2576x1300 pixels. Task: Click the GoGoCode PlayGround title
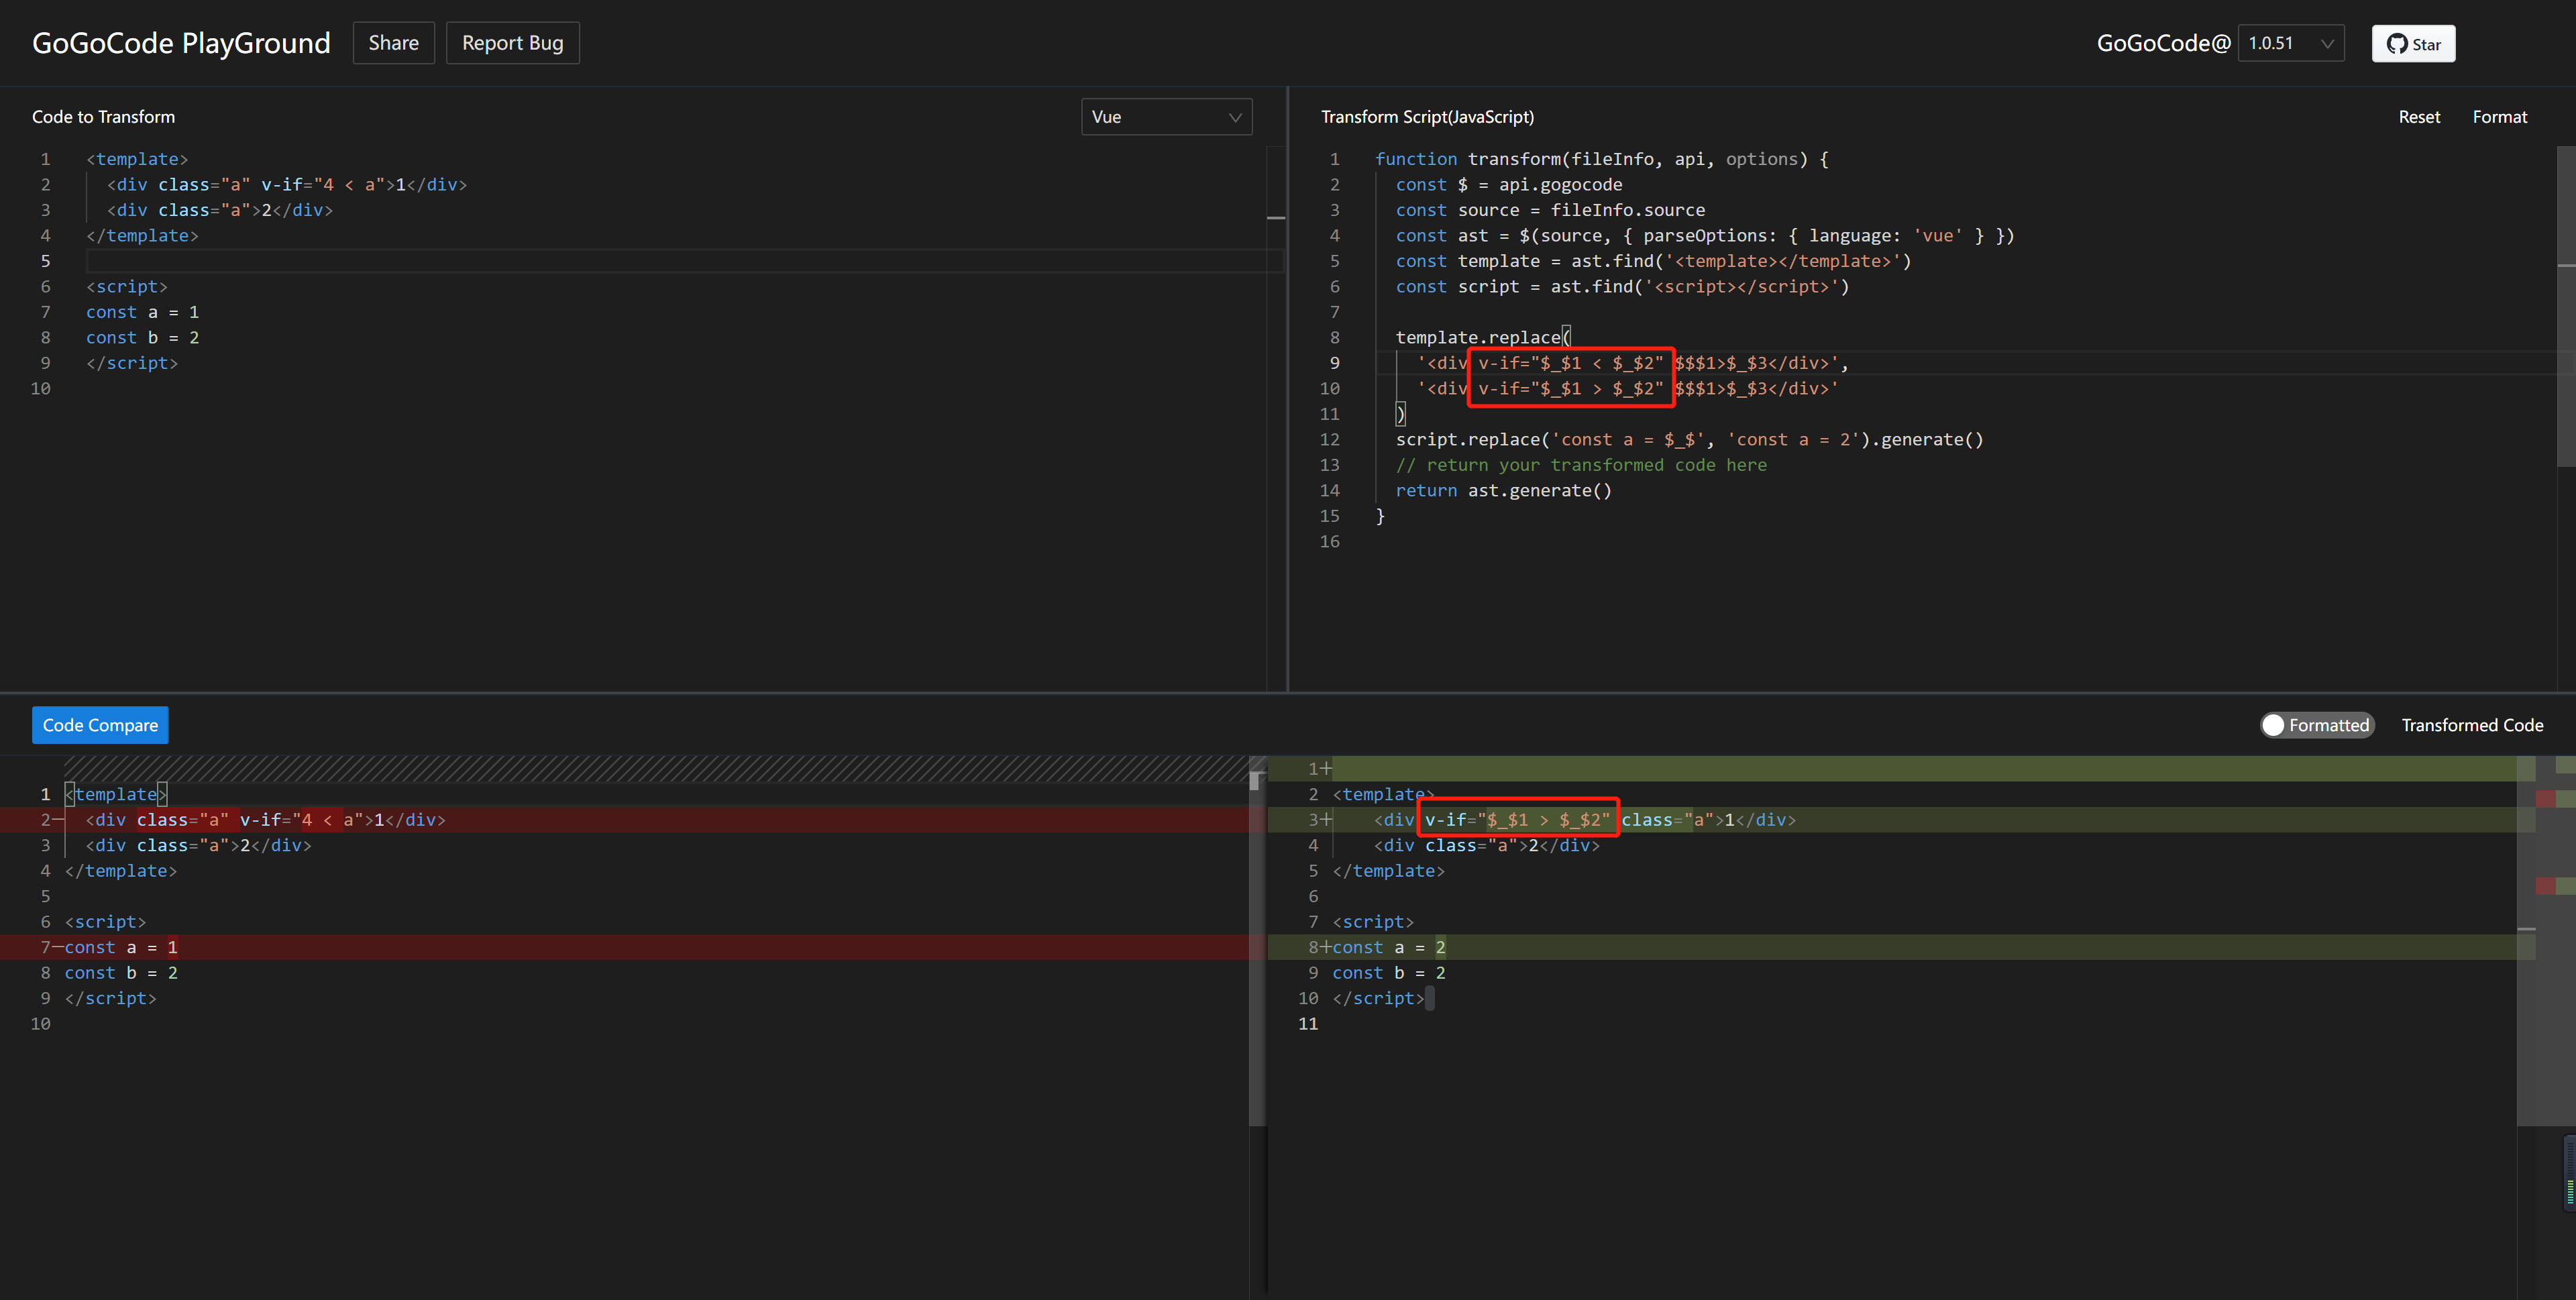[181, 42]
